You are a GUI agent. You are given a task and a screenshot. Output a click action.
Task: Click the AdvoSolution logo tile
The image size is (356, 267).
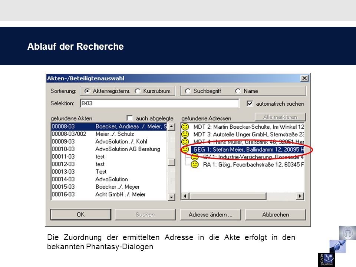tap(326, 260)
